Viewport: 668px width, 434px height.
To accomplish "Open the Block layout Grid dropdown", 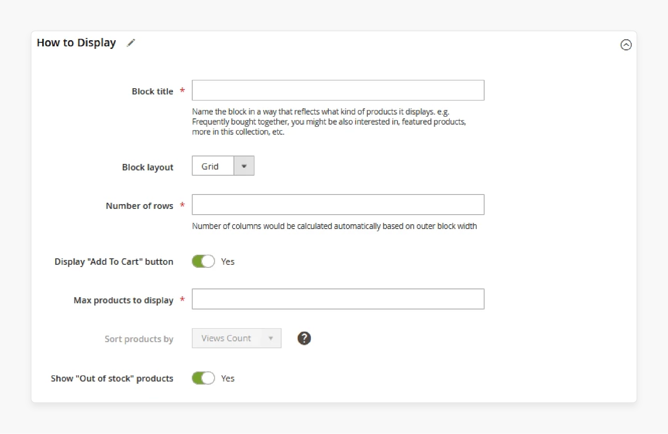I will [x=223, y=166].
